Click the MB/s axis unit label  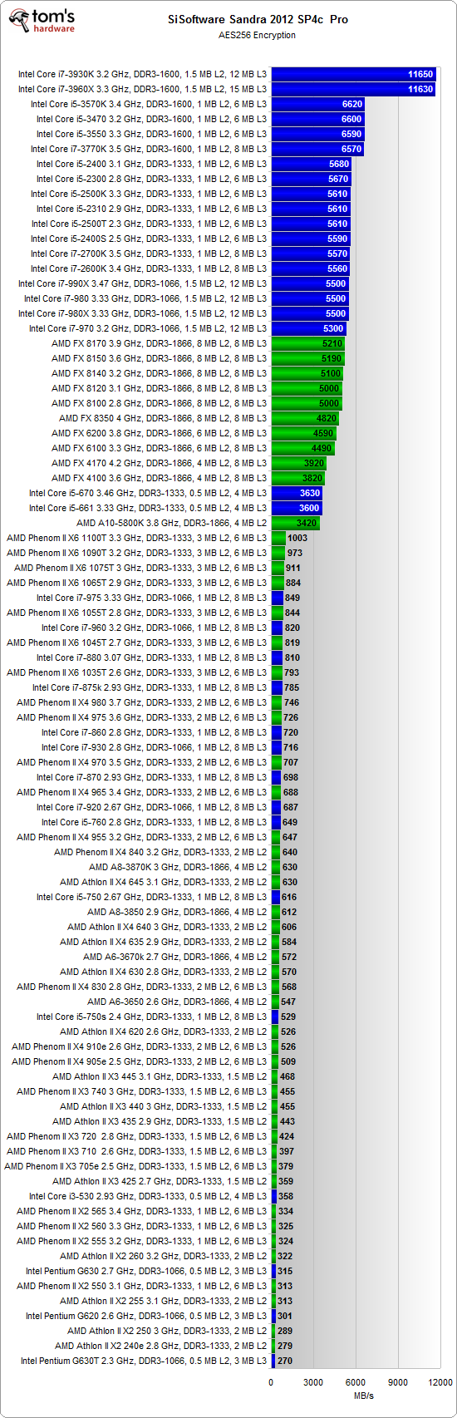pyautogui.click(x=363, y=1396)
